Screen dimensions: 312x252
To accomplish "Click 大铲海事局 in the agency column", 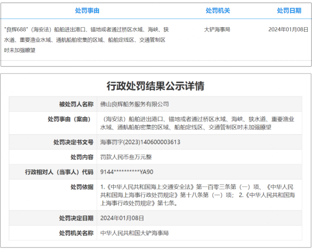I will (x=217, y=30).
